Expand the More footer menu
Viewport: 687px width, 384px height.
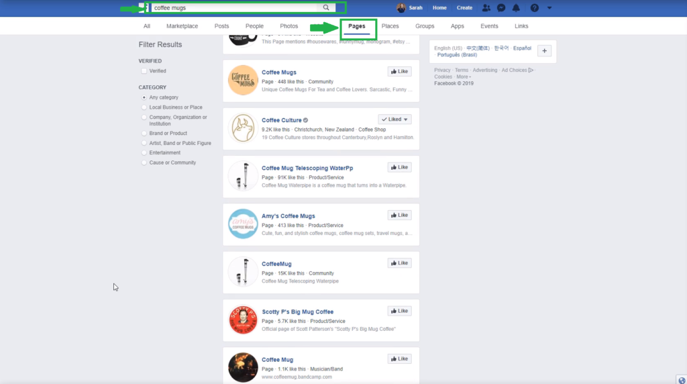(464, 77)
